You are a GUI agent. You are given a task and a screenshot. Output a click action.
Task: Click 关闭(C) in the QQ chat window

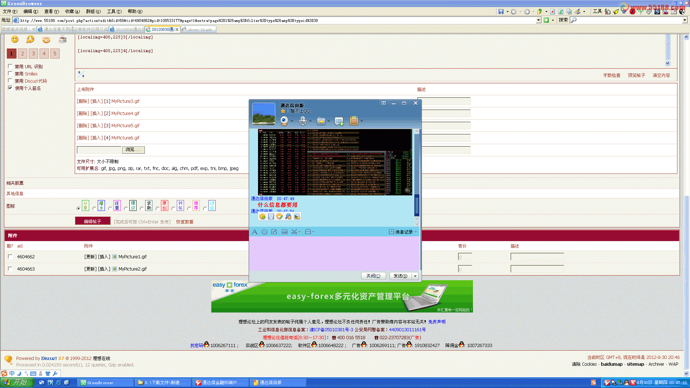coord(373,276)
